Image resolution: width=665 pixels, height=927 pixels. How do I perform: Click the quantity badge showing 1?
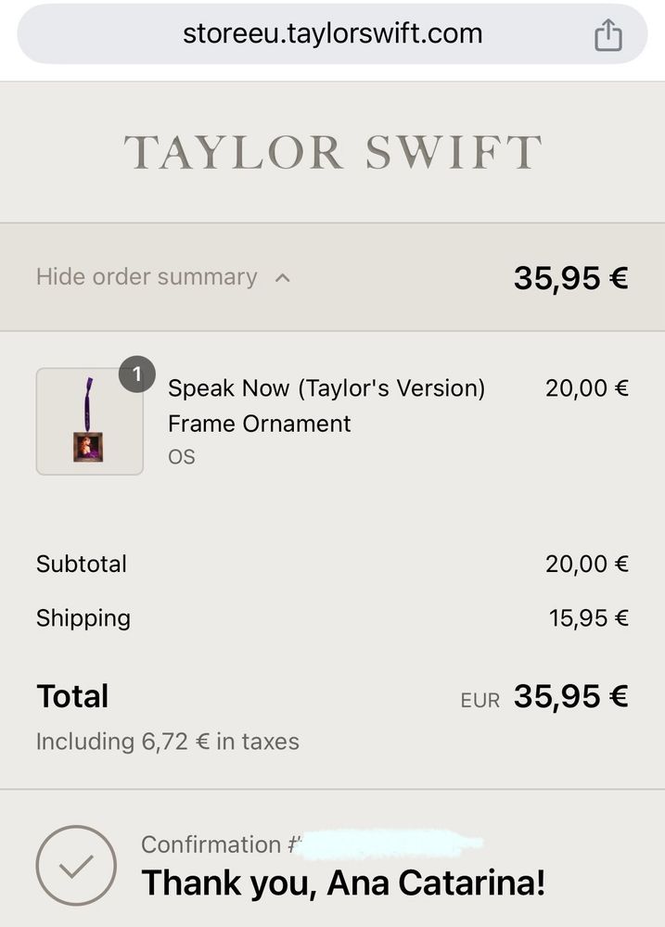point(137,374)
